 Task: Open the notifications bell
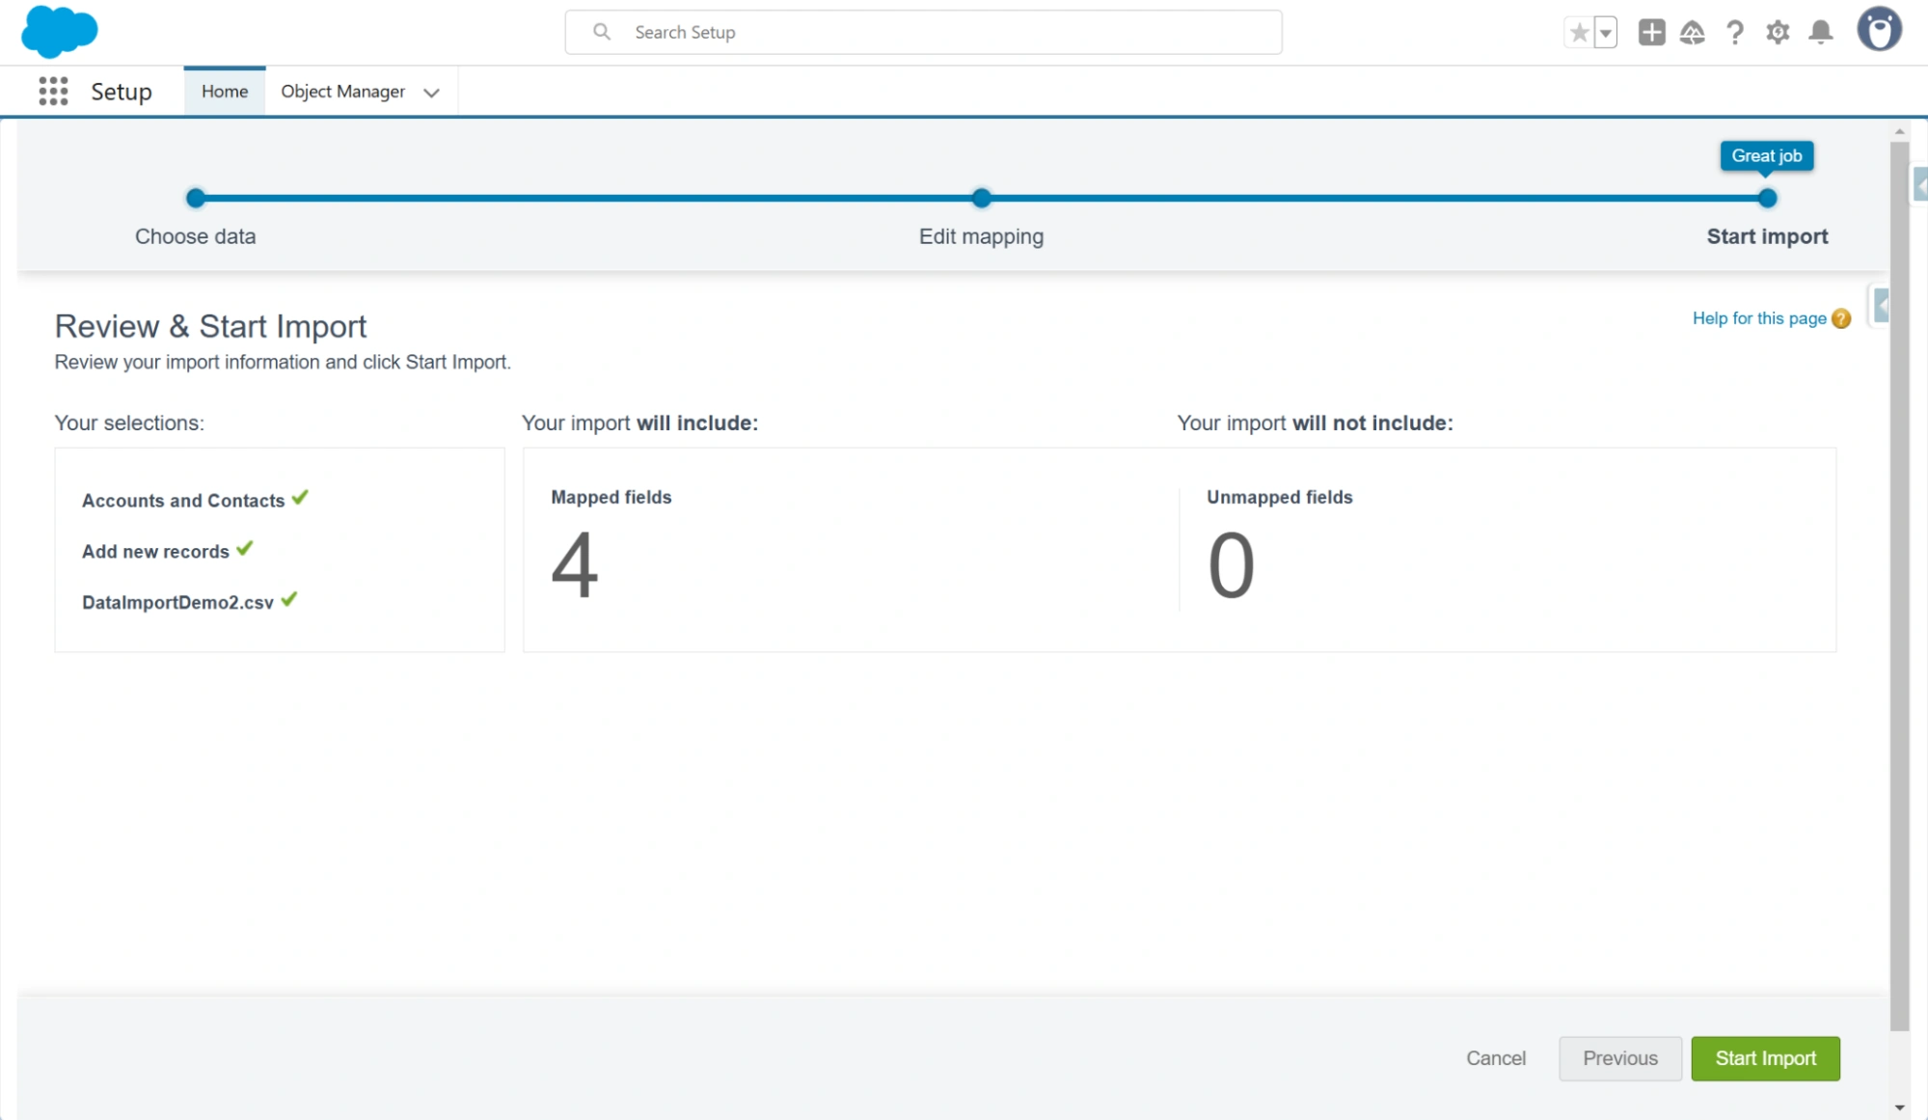click(x=1820, y=33)
